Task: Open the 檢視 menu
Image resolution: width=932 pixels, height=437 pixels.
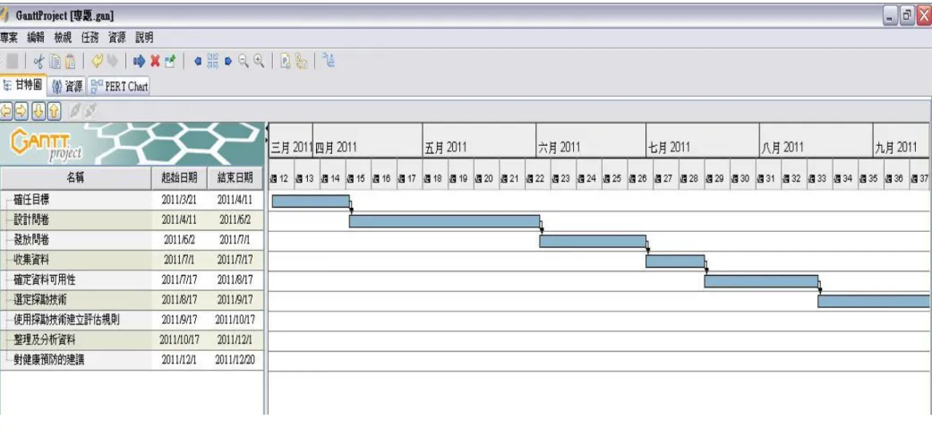Action: pos(63,38)
